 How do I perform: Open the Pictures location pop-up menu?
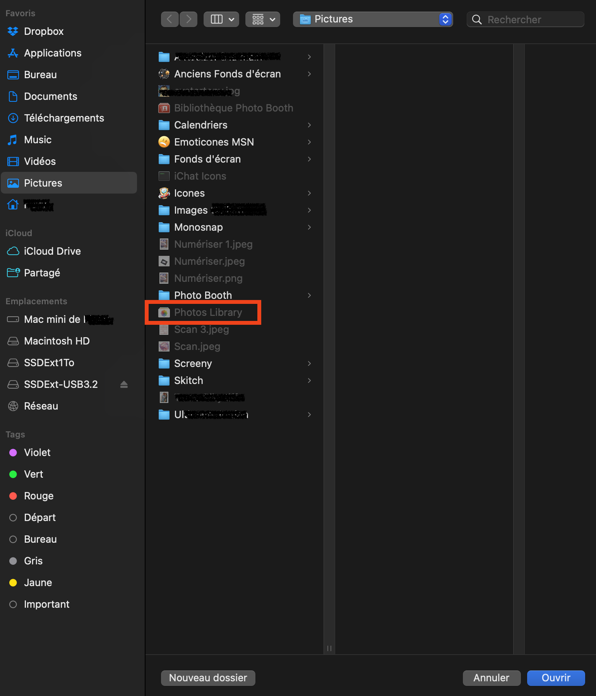pos(372,19)
